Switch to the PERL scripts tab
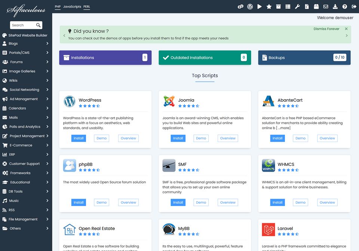The width and height of the screenshot is (359, 251). coord(86,7)
